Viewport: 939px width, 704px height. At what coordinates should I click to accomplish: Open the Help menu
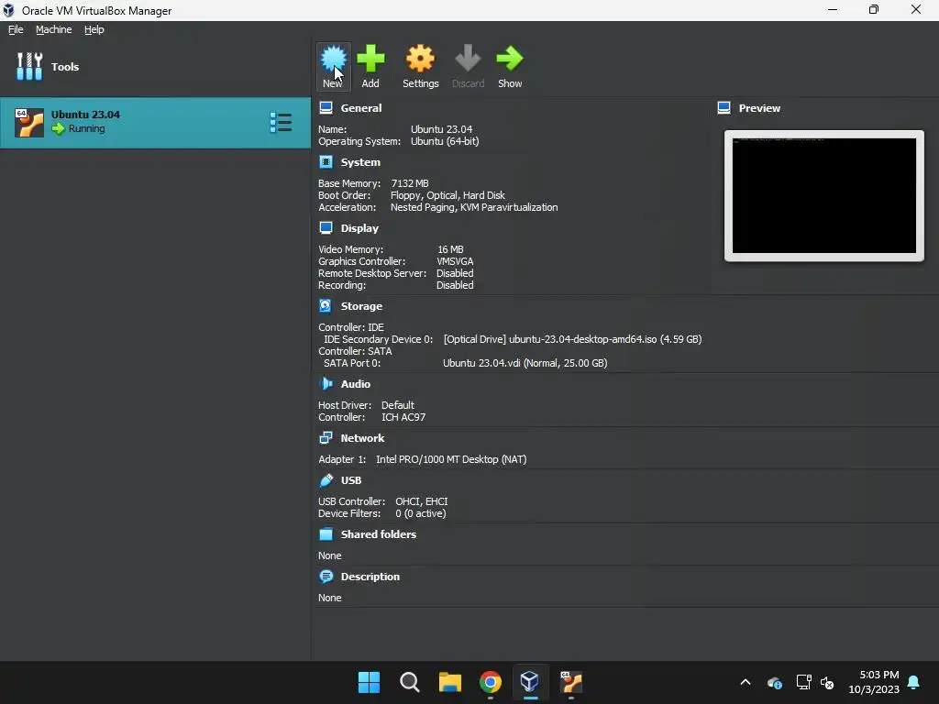(x=94, y=29)
